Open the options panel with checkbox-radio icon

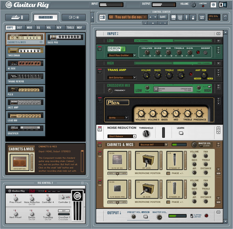pyautogui.click(x=74, y=17)
